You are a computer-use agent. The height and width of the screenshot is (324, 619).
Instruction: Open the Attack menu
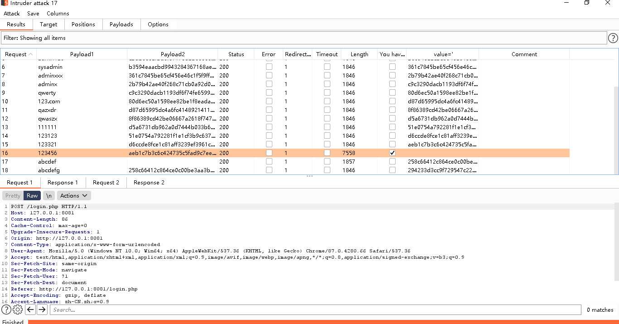(12, 14)
